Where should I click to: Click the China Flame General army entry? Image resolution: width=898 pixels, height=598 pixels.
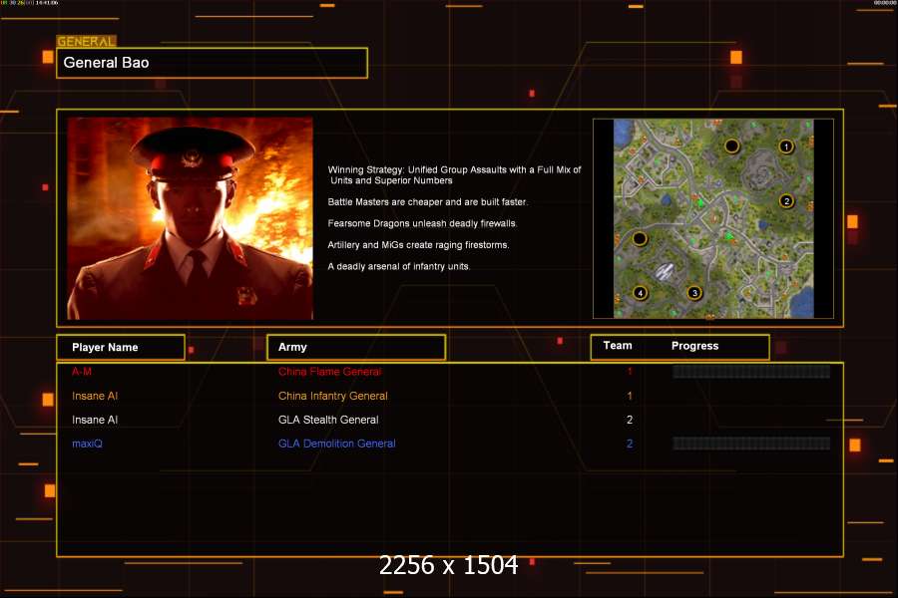click(x=329, y=372)
